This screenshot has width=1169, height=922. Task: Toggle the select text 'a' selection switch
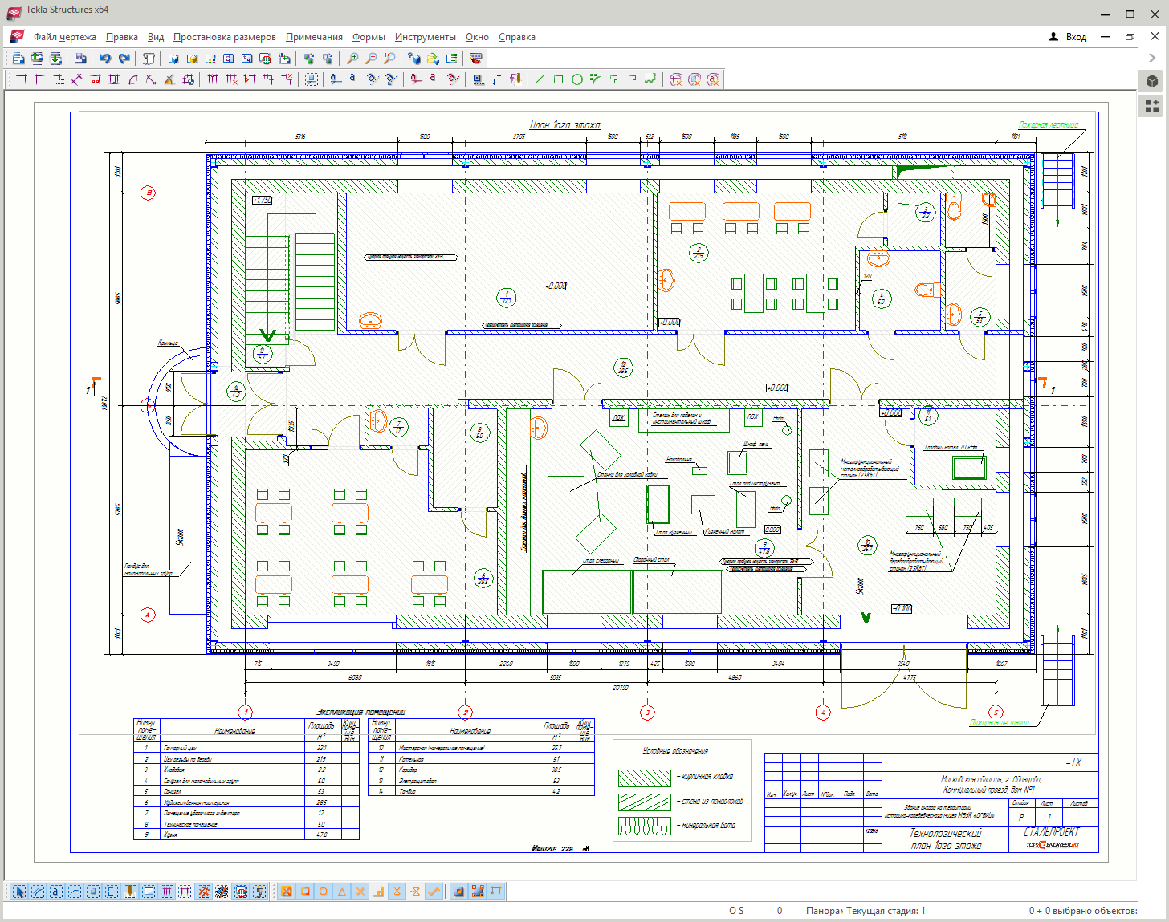coord(55,892)
